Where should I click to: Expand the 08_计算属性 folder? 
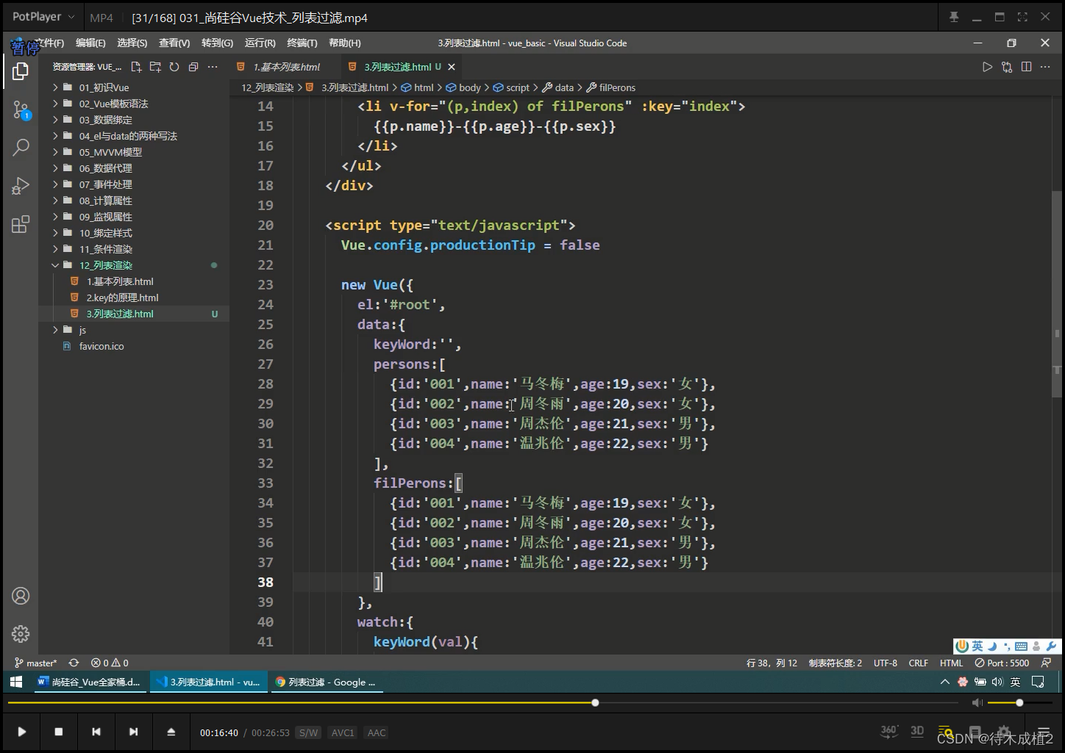click(x=105, y=201)
